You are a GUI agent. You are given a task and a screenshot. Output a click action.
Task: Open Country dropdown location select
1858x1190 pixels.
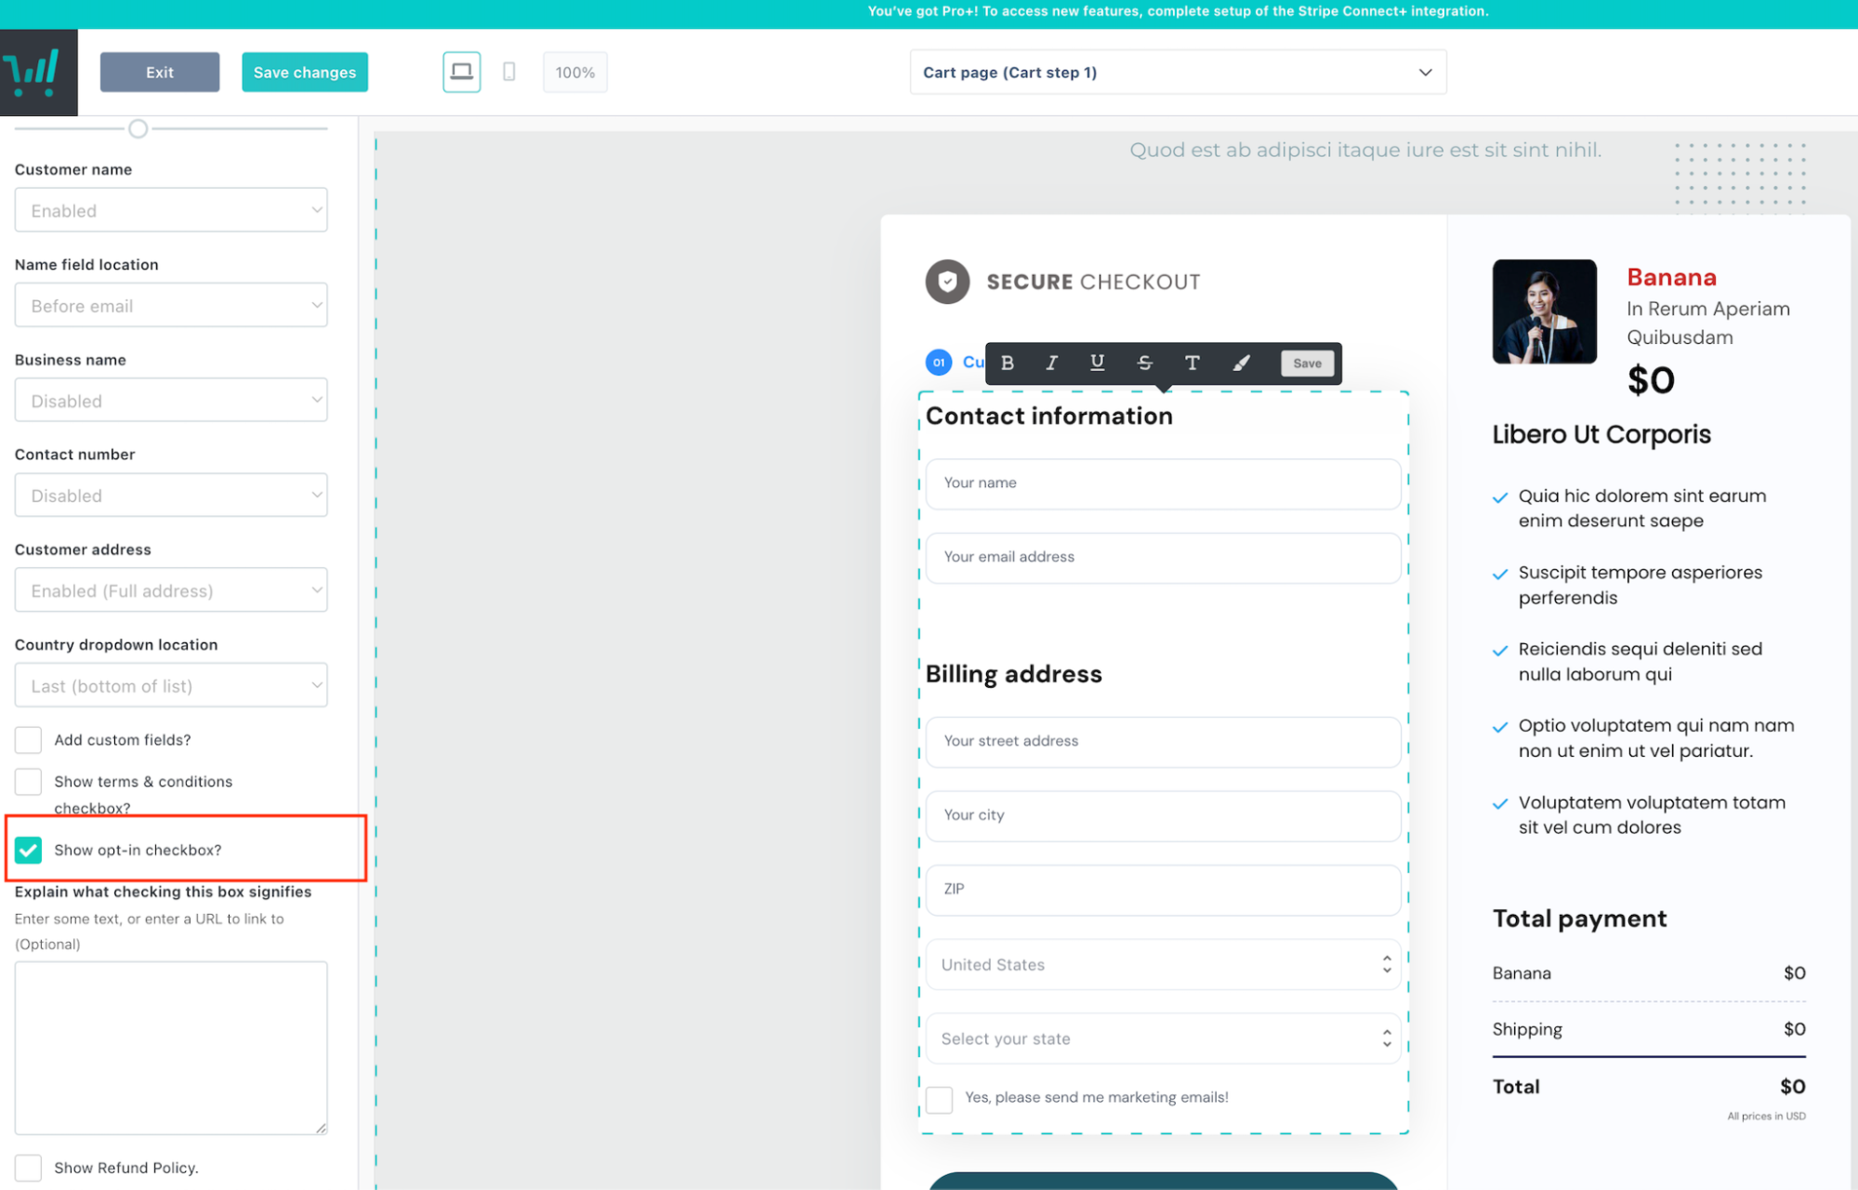[x=171, y=685]
